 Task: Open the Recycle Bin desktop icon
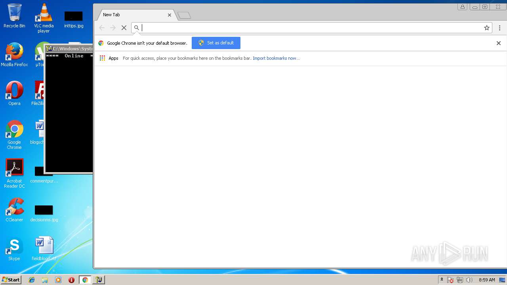14,16
